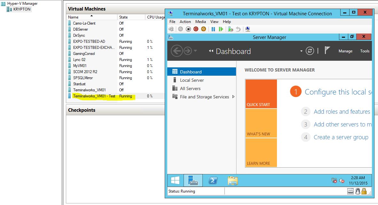
Task: Open the Media menu
Action: tap(201, 22)
